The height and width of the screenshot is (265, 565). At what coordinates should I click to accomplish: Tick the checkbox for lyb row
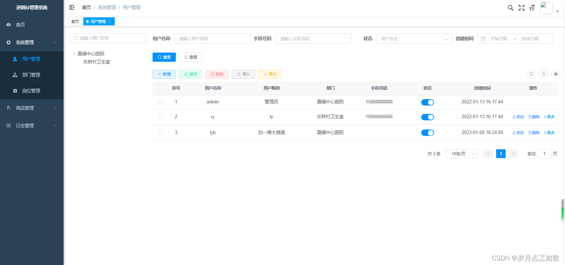pyautogui.click(x=160, y=132)
